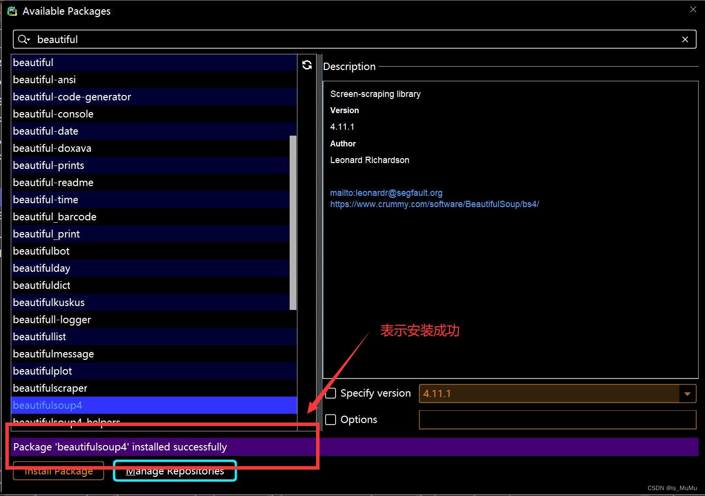705x496 pixels.
Task: Select beautifulplot package
Action: tap(154, 371)
